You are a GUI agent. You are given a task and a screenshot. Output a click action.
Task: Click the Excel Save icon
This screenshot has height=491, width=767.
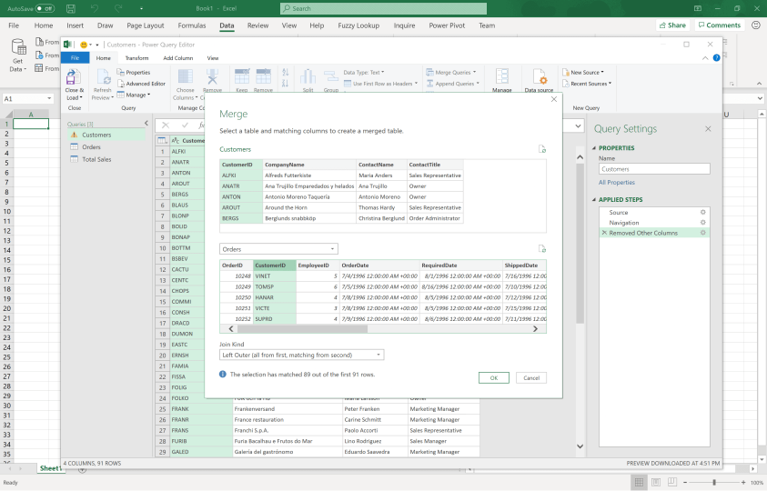click(x=71, y=8)
